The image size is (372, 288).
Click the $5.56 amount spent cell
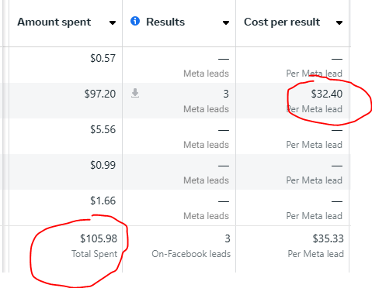(103, 129)
